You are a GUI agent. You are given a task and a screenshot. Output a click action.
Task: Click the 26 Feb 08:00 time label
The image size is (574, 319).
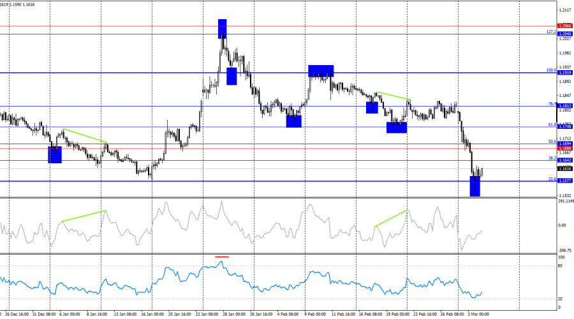tap(452, 315)
